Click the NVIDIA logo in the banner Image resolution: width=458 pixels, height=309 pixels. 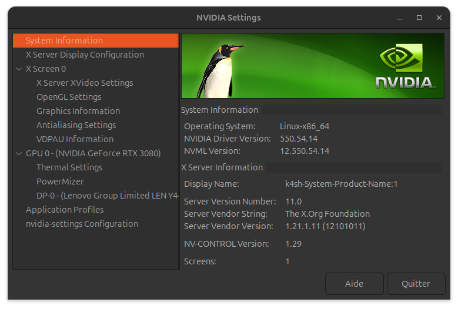click(404, 66)
